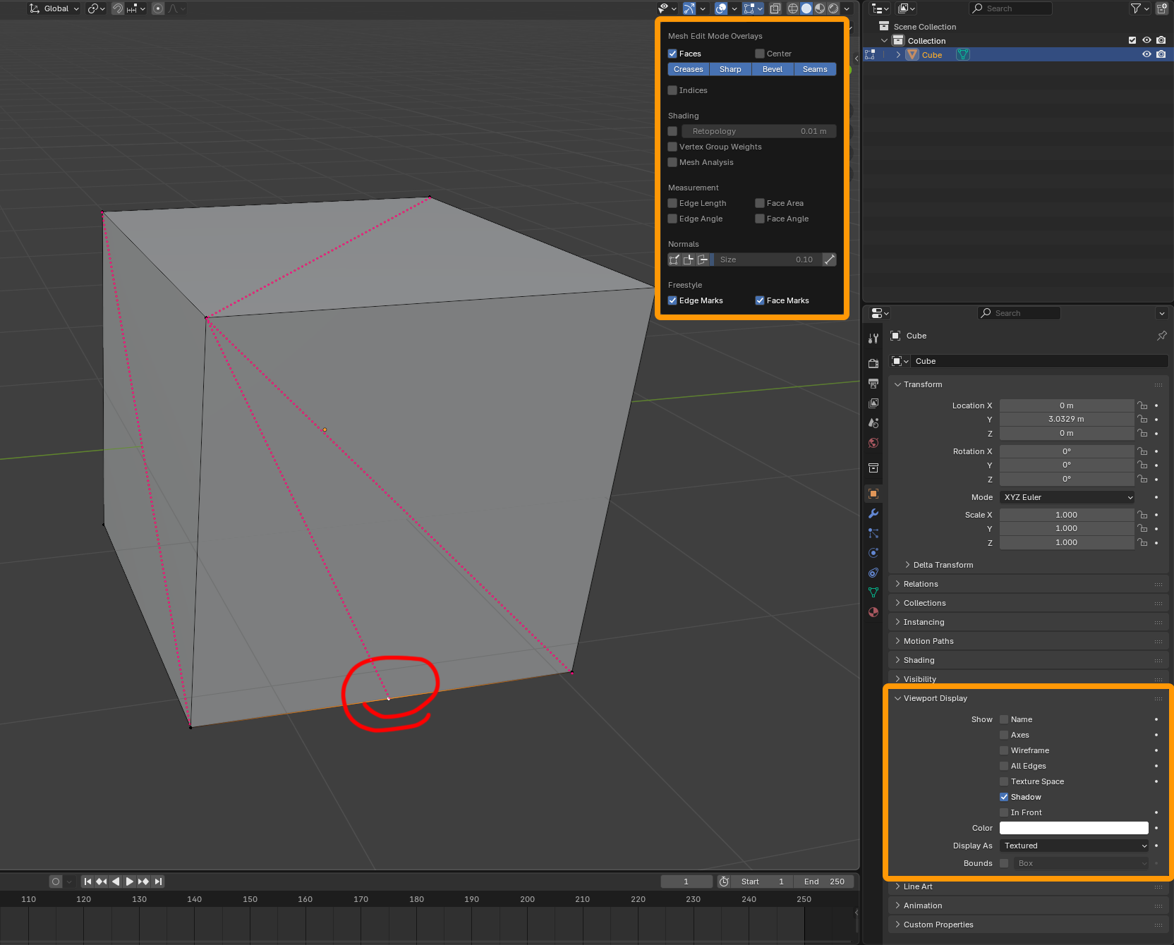Switch viewport to Material Preview shading
The width and height of the screenshot is (1174, 945).
(820, 8)
